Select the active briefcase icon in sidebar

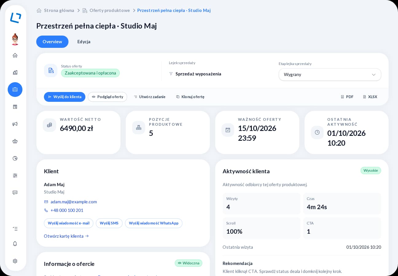pyautogui.click(x=15, y=90)
